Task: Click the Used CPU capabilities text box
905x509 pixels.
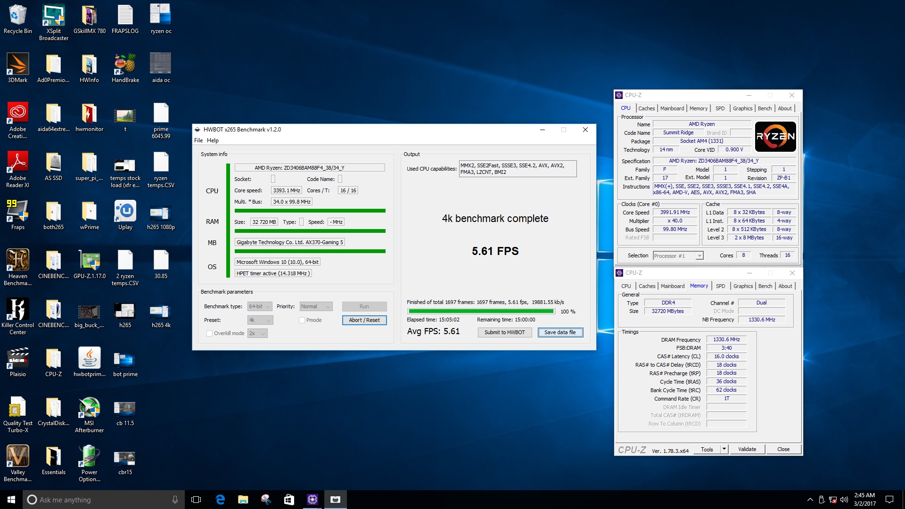Action: pyautogui.click(x=518, y=169)
